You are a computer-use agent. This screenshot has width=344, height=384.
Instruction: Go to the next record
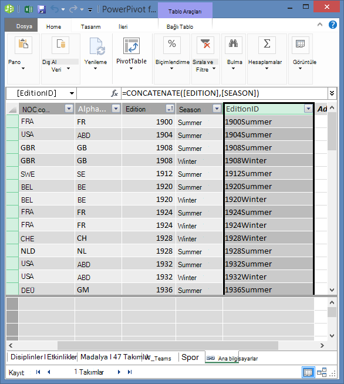point(119,372)
